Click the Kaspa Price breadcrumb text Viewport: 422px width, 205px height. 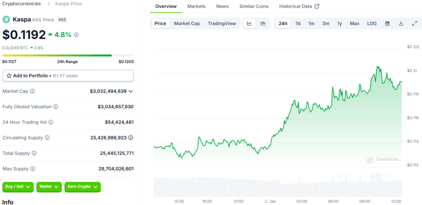69,4
